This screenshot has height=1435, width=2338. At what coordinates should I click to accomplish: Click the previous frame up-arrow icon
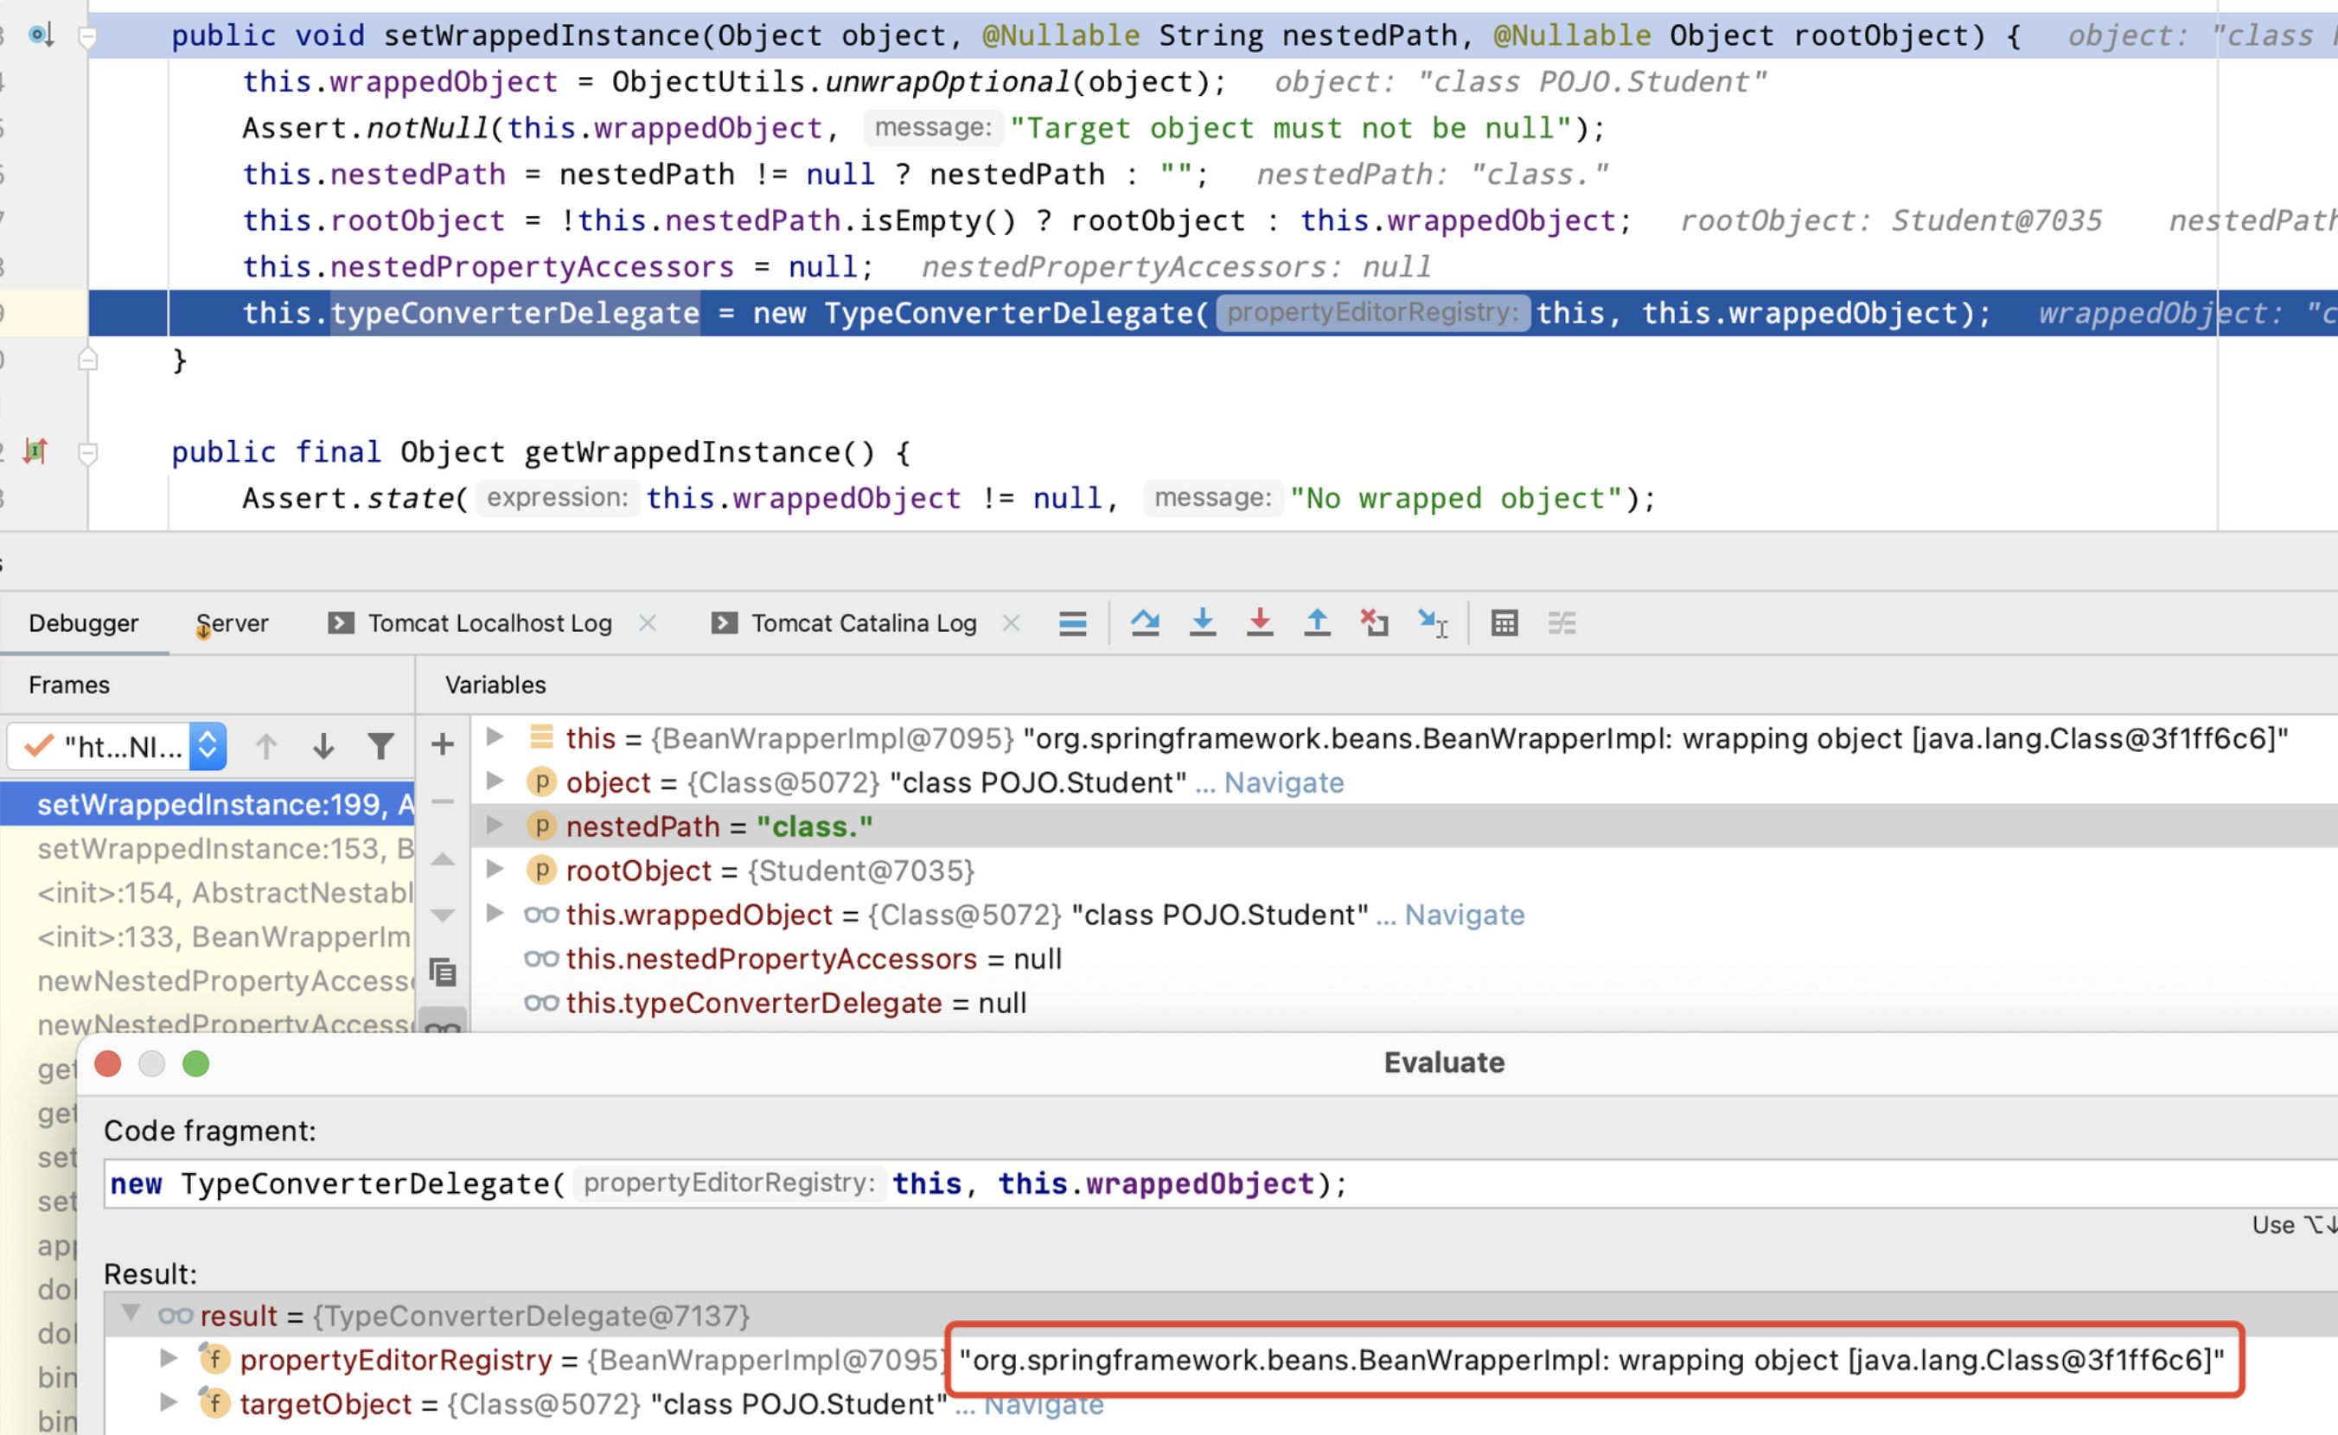pyautogui.click(x=265, y=747)
